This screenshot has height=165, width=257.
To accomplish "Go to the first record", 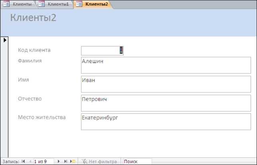I will 23,161.
